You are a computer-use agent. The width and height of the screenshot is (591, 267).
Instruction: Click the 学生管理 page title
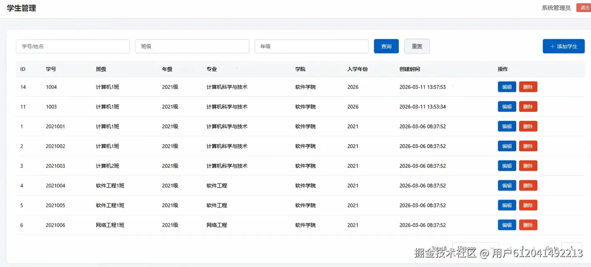click(x=21, y=8)
